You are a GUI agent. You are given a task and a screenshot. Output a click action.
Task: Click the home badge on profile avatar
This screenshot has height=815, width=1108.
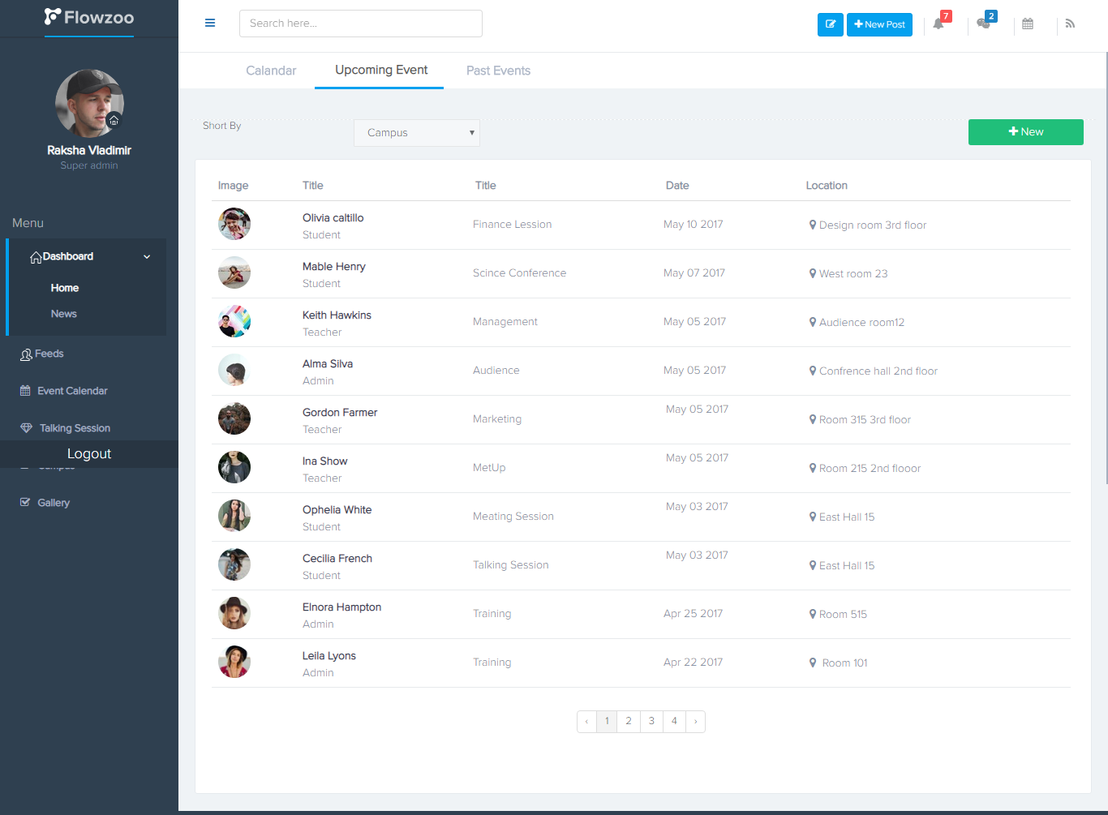114,120
